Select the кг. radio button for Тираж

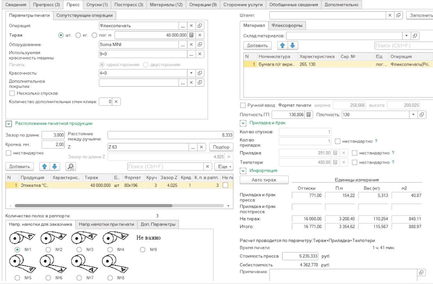78,35
